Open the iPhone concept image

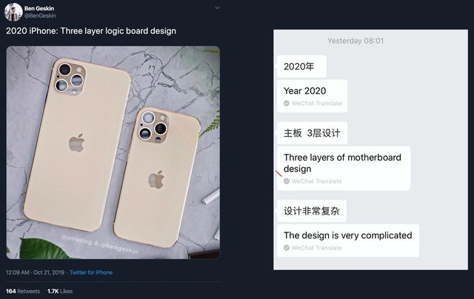tap(113, 152)
